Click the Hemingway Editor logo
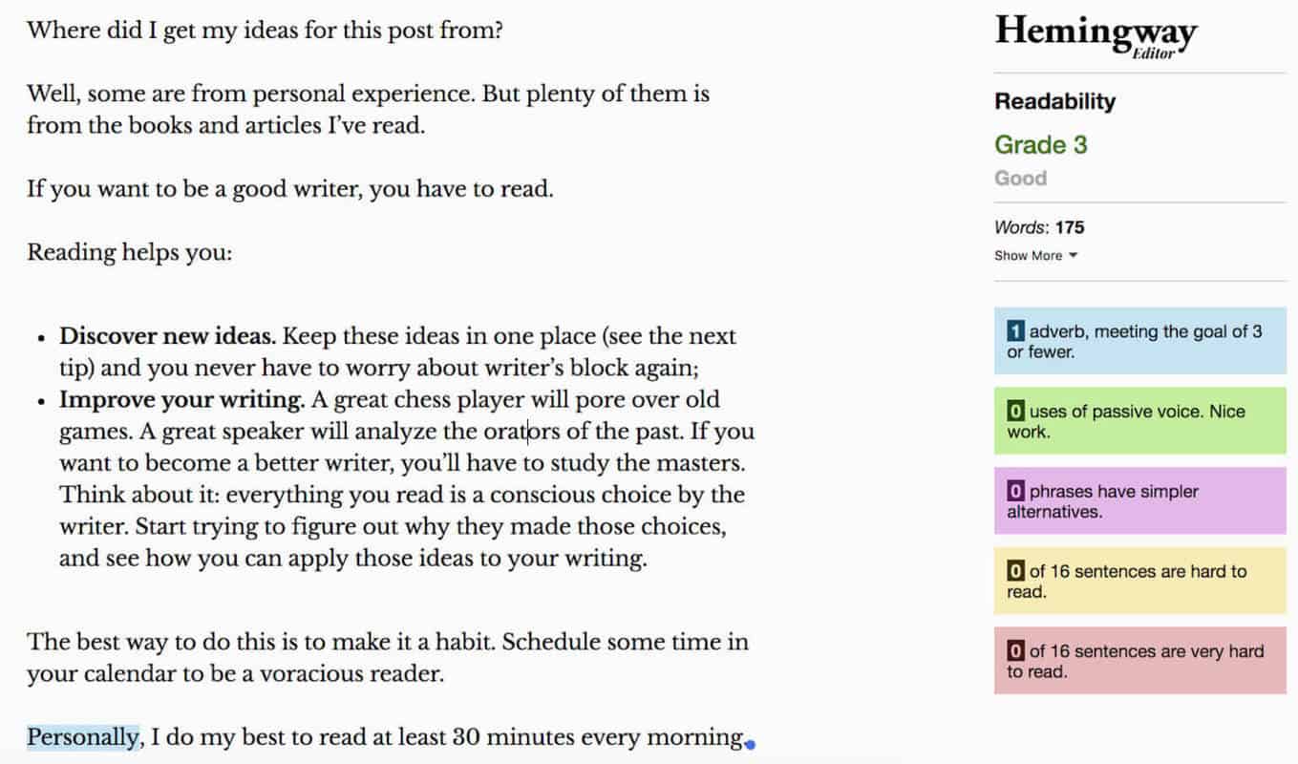This screenshot has height=764, width=1298. pos(1096,34)
